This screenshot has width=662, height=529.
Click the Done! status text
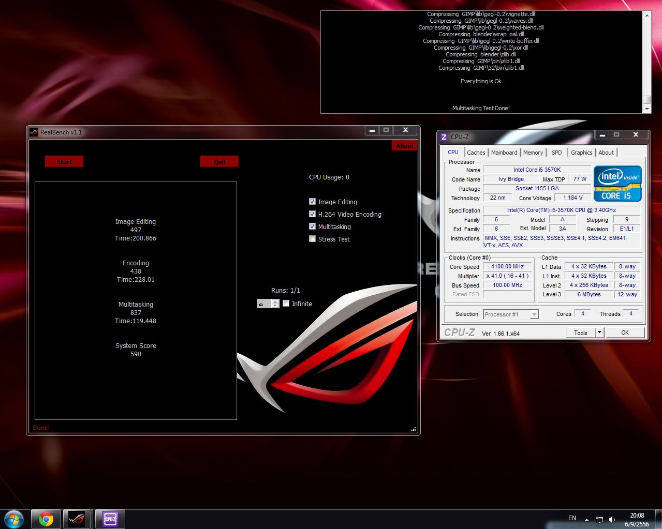41,428
